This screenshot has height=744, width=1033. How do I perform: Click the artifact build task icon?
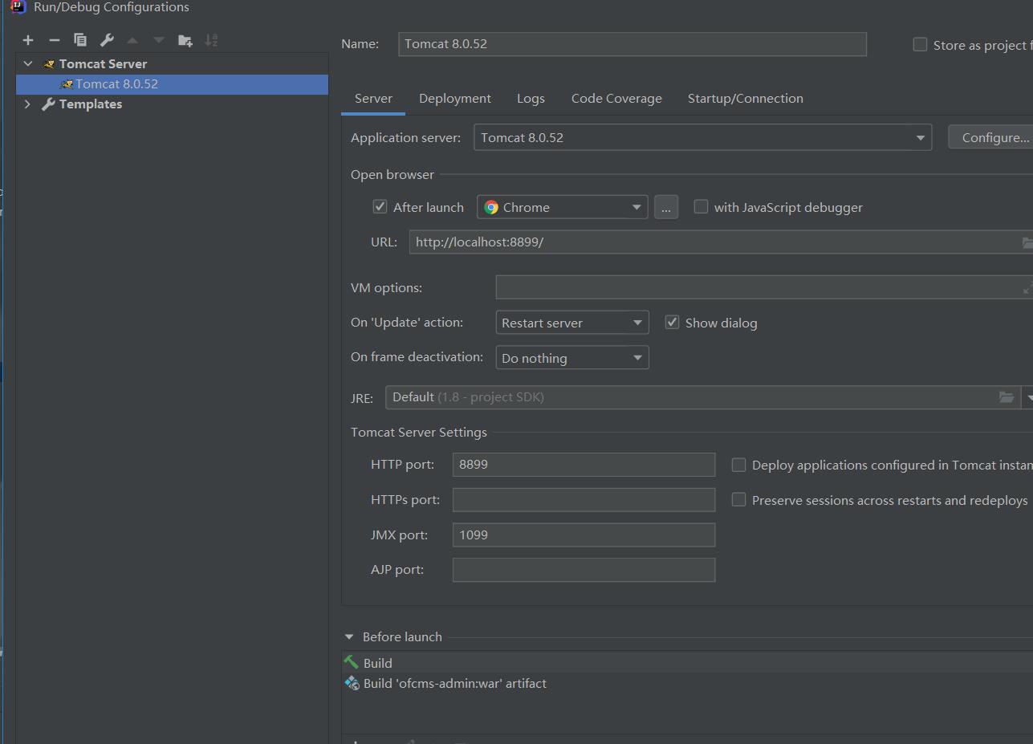pyautogui.click(x=352, y=683)
